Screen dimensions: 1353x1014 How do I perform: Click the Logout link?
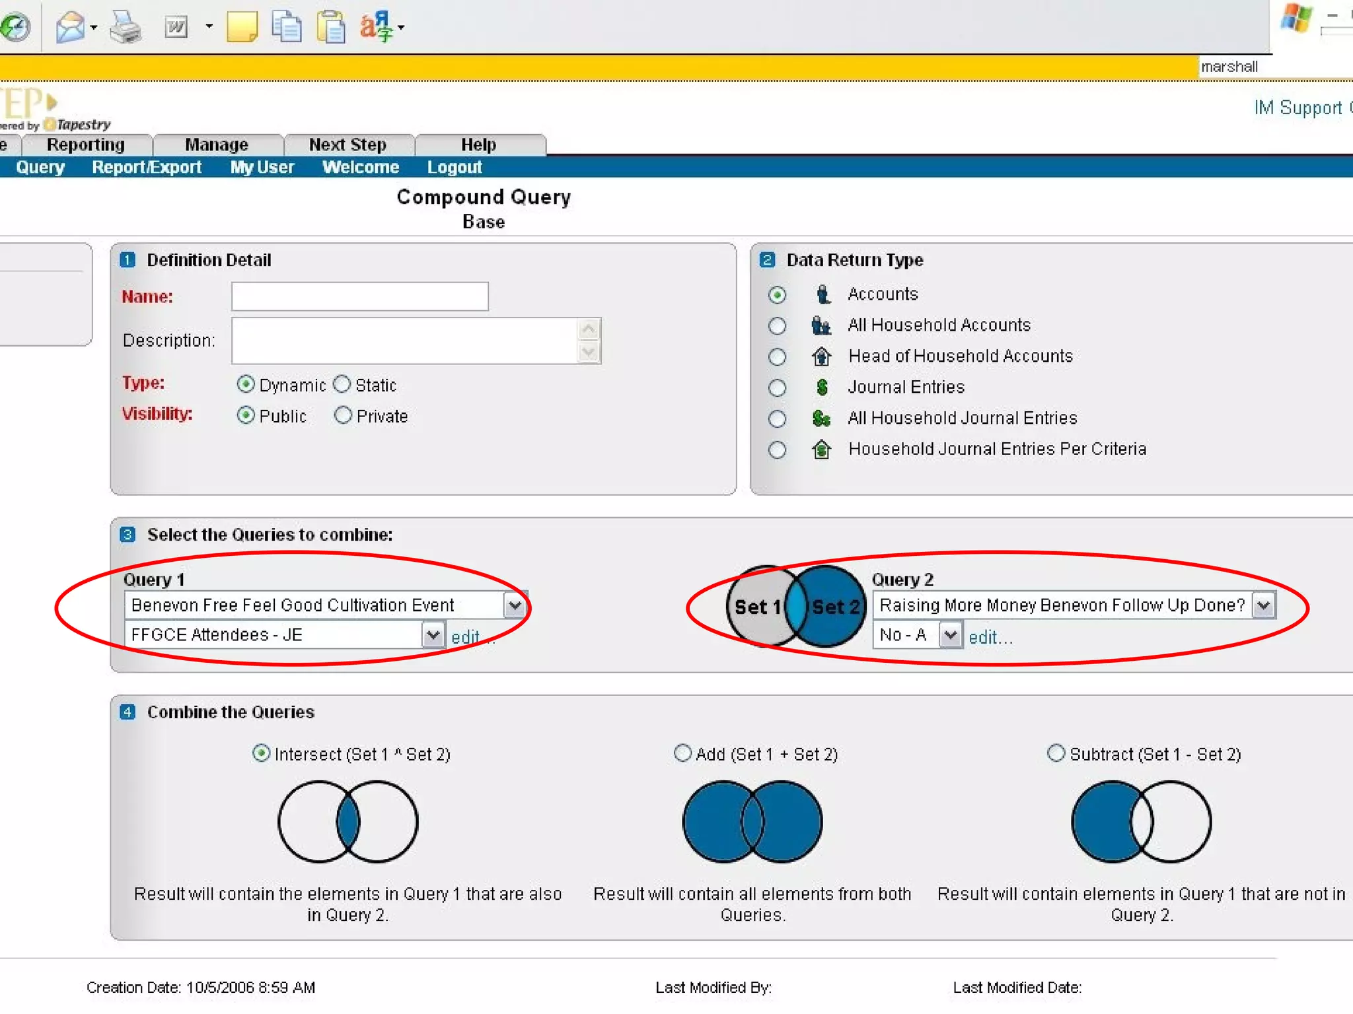[x=455, y=168]
